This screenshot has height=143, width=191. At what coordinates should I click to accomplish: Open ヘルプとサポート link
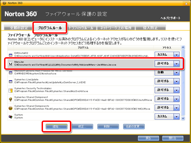171,18
